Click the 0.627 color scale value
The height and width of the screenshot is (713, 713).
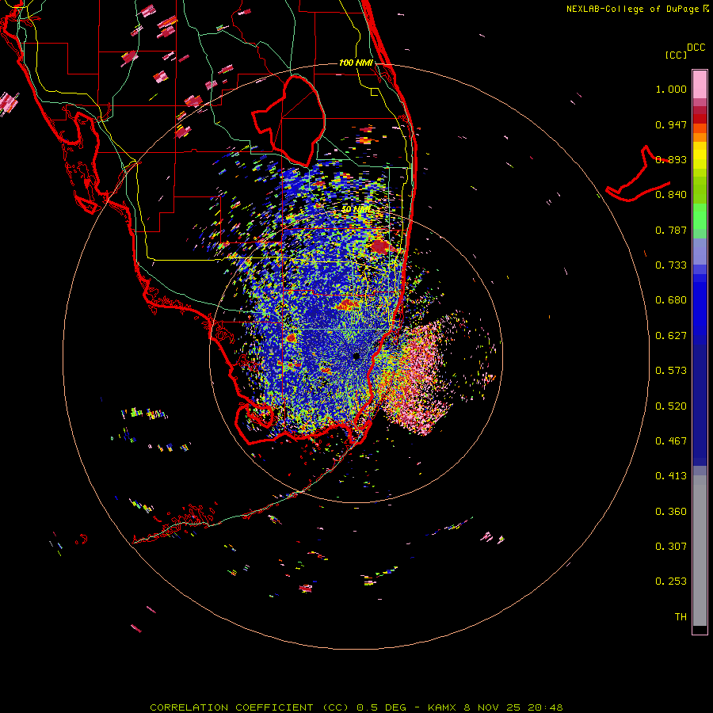pos(671,336)
